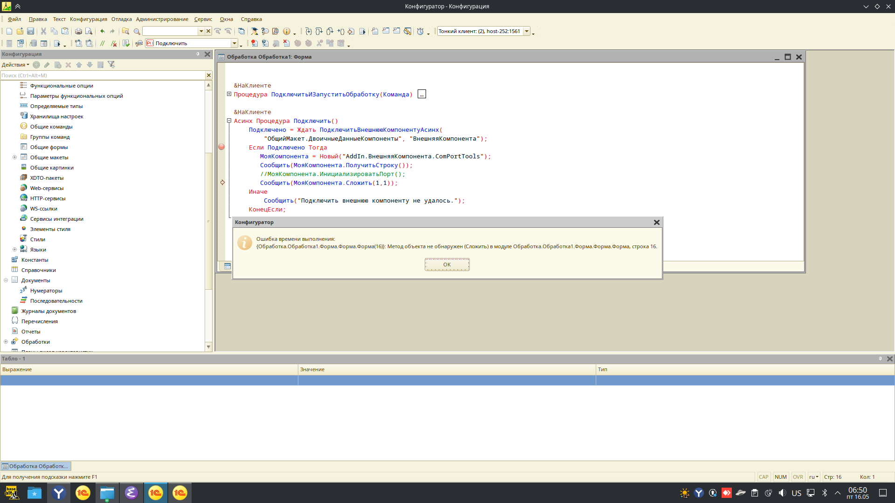Comment selected code with // icon

coord(103,43)
